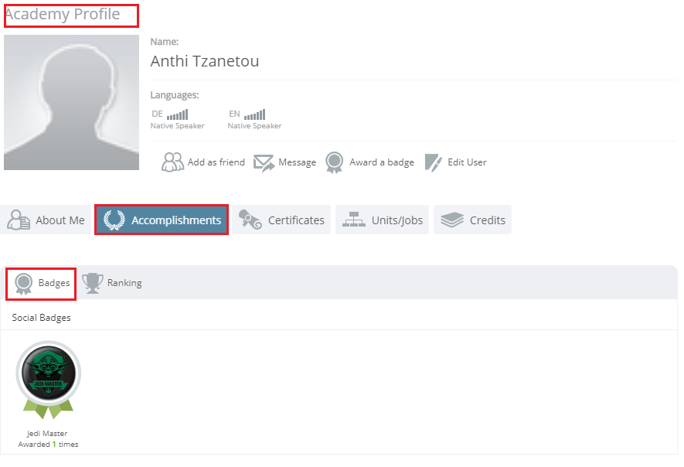Open the Certificates tab
Viewport: 684px width, 467px height.
(283, 219)
